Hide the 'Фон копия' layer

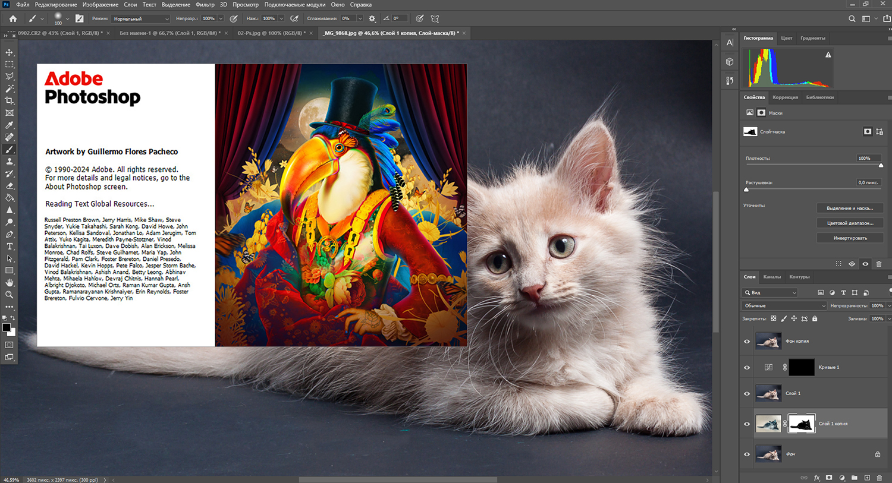pyautogui.click(x=747, y=342)
